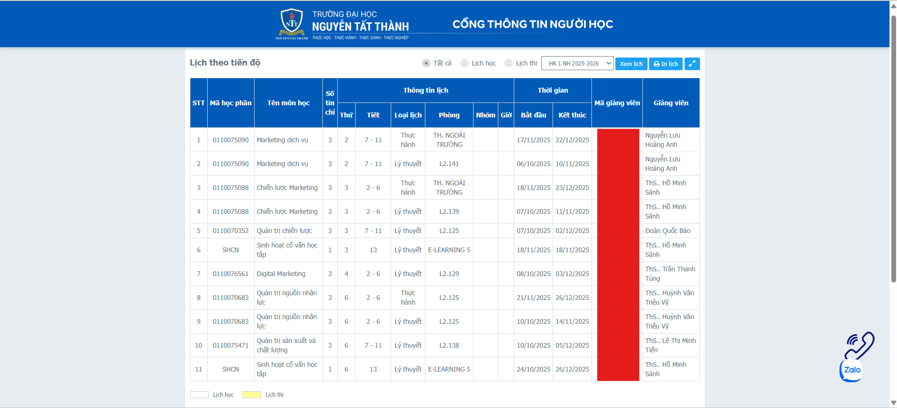This screenshot has height=408, width=897.
Task: Open the HK 1 NH 2025-2026 semester dropdown
Action: tap(577, 63)
